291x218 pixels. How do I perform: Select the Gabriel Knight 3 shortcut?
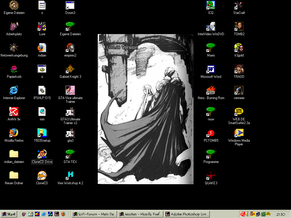click(x=70, y=69)
